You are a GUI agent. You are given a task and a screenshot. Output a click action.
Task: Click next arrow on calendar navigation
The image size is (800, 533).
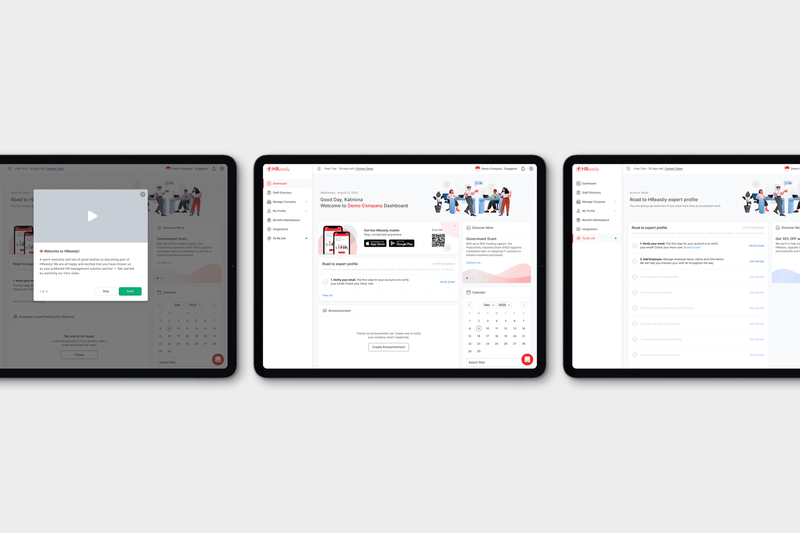[524, 305]
